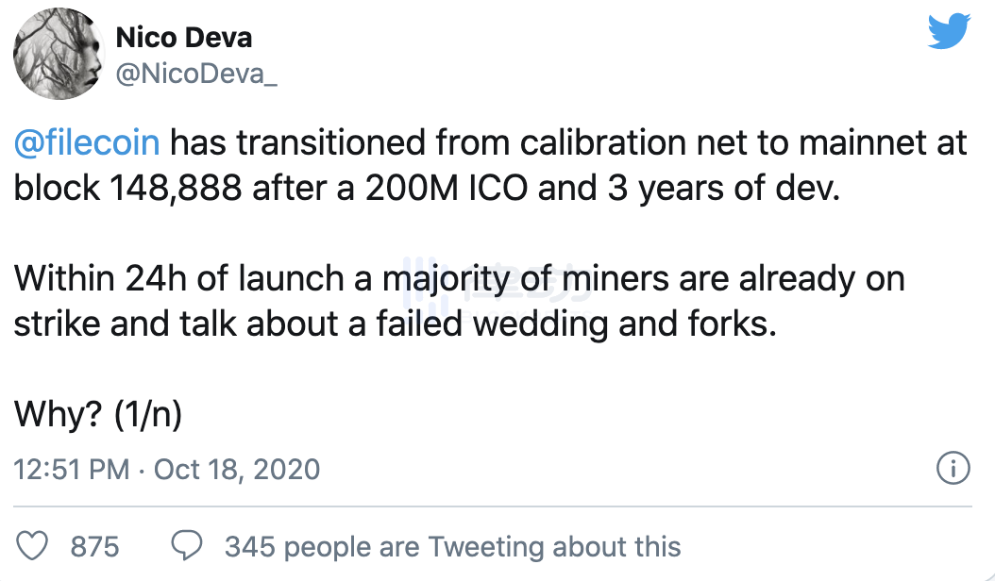Reveal embed details using the info icon
This screenshot has width=995, height=581.
point(953,469)
